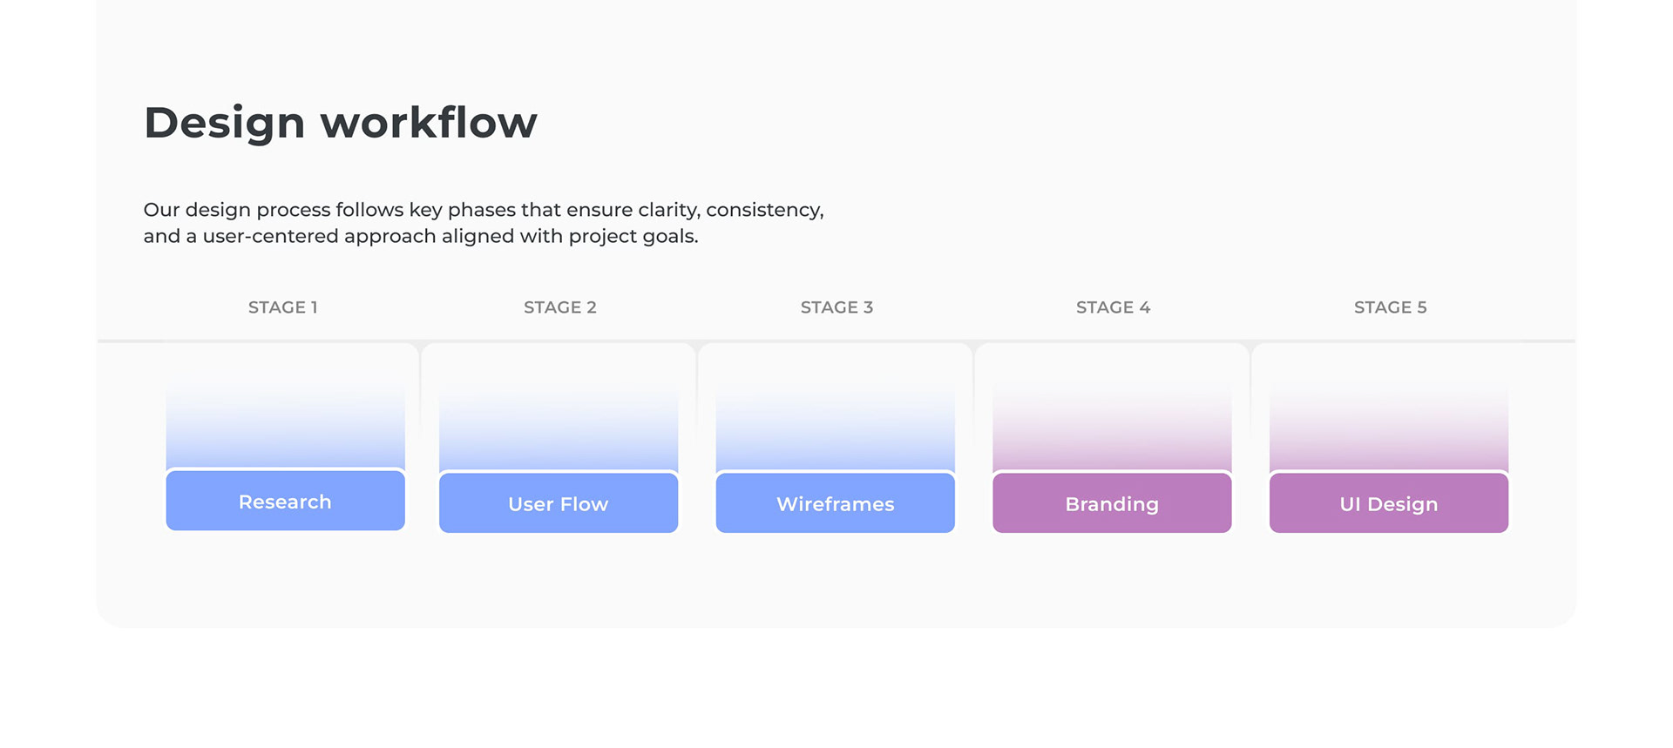Pick the purple gradient above Branding
Image resolution: width=1673 pixels, height=748 pixels.
click(1112, 433)
